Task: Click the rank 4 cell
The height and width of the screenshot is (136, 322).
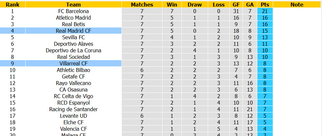Action: pos(12,31)
